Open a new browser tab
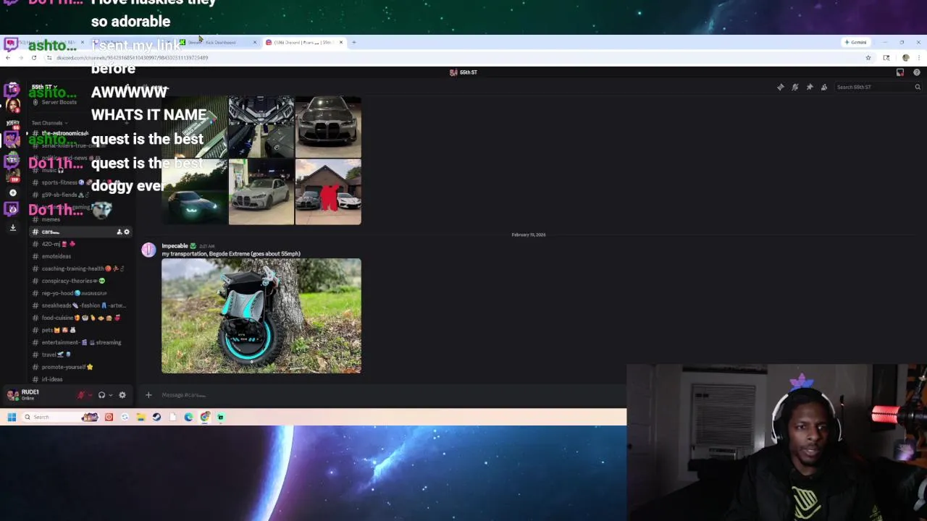The width and height of the screenshot is (927, 521). [354, 42]
